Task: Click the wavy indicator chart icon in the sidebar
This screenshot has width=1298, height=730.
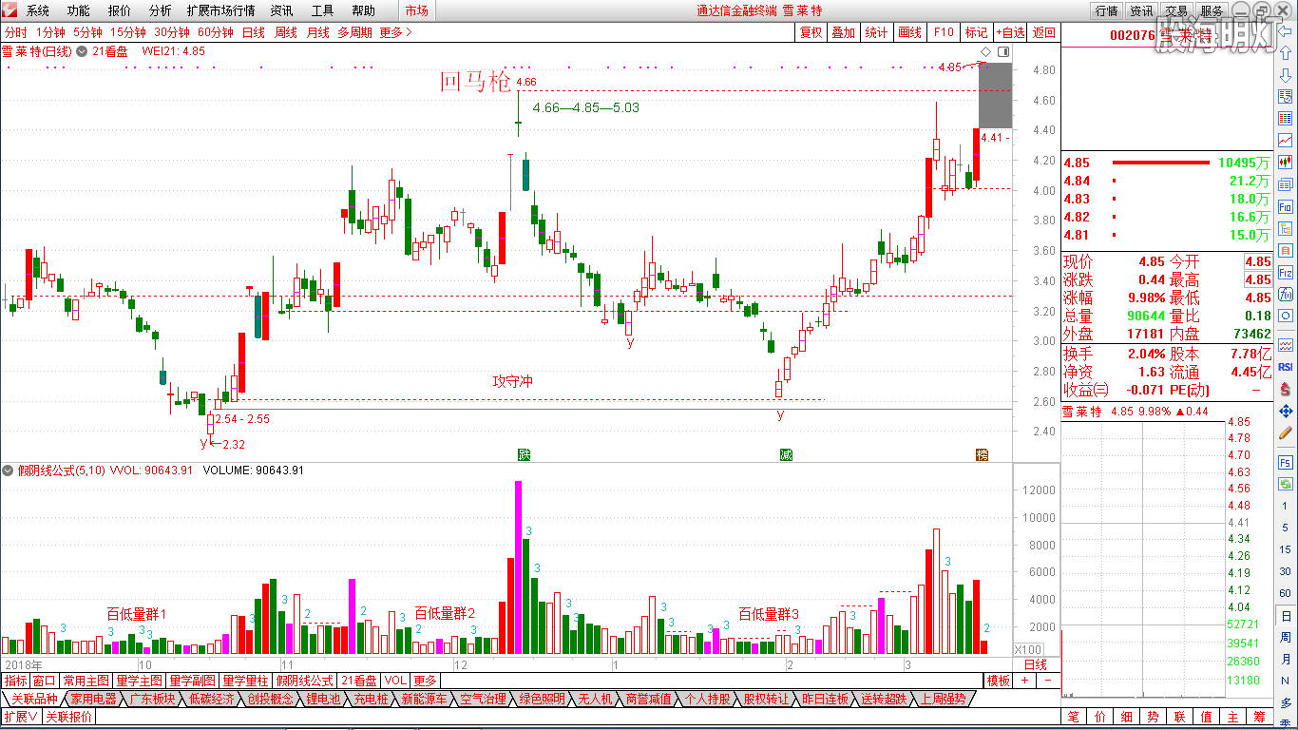Action: pyautogui.click(x=1286, y=344)
